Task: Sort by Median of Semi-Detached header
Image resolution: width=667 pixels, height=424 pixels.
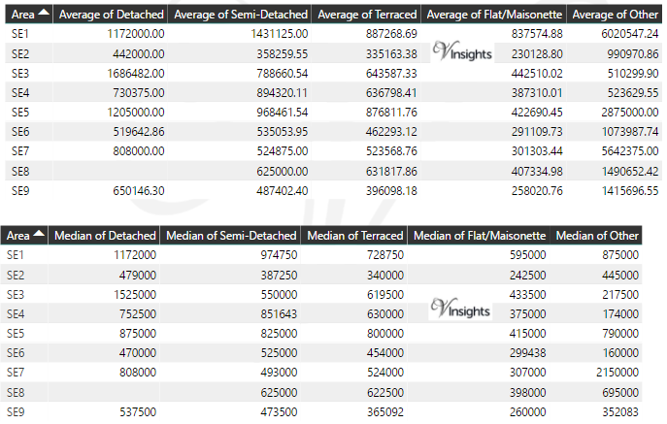Action: click(x=231, y=235)
